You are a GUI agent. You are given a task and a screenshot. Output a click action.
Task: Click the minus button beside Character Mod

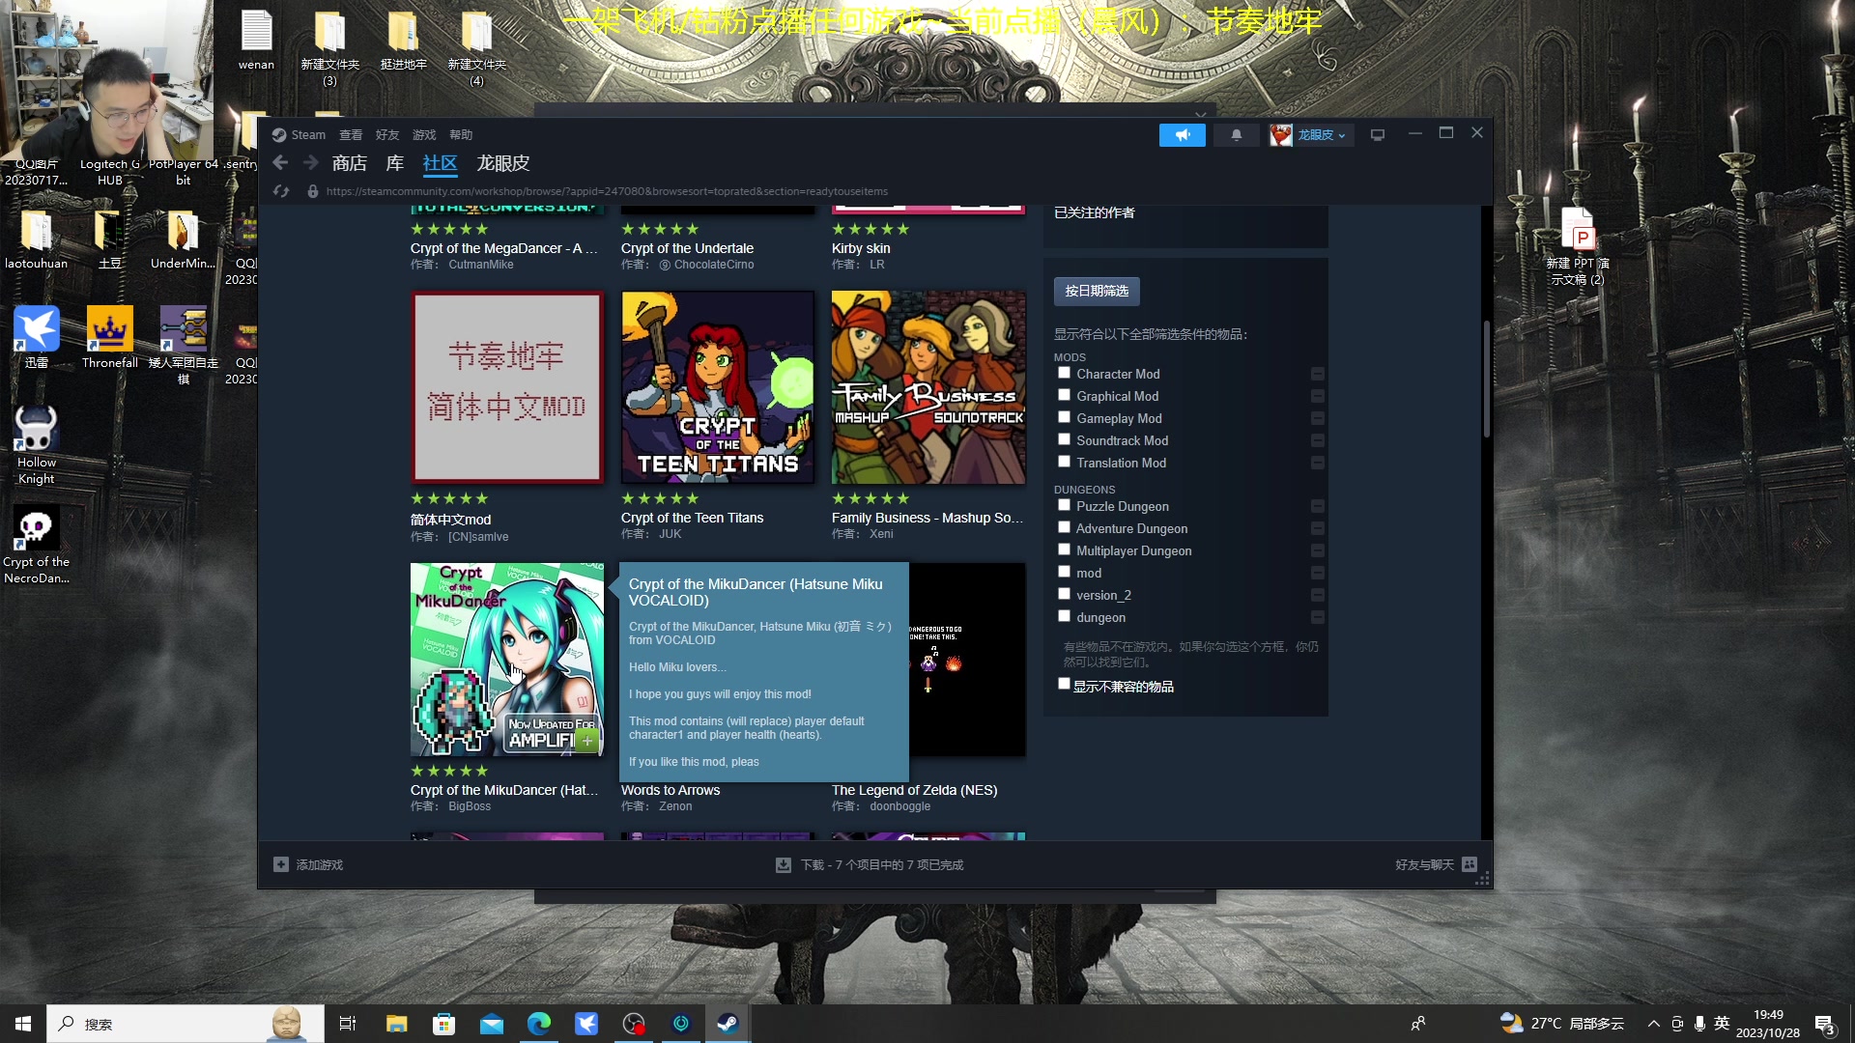(x=1317, y=374)
